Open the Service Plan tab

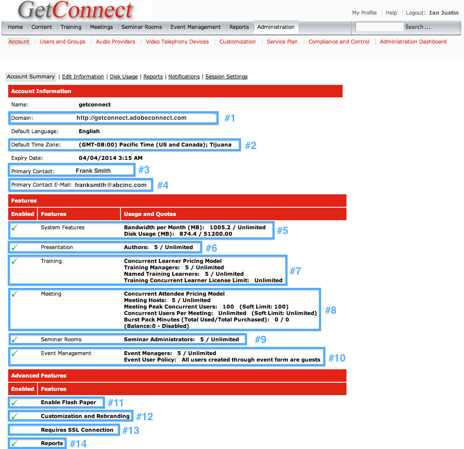(x=282, y=42)
